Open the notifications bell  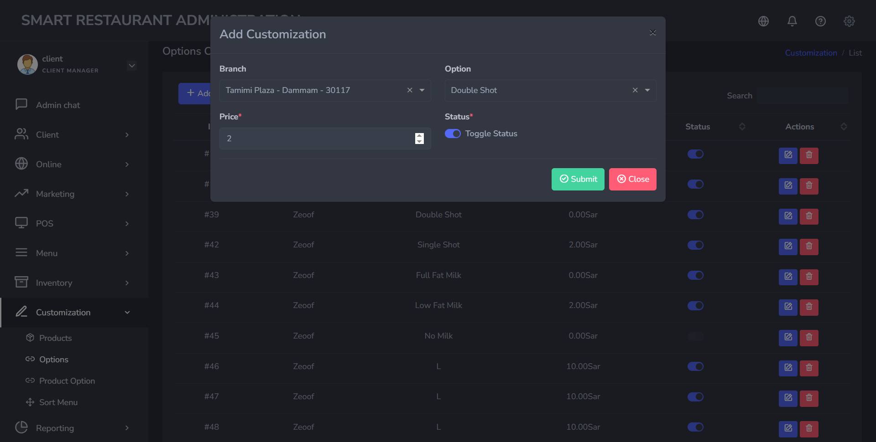[792, 21]
